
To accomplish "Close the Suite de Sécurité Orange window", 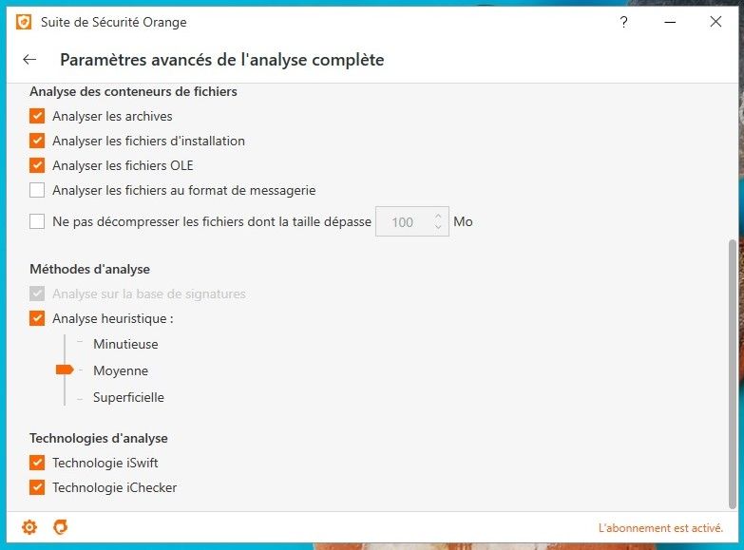I will coord(716,21).
